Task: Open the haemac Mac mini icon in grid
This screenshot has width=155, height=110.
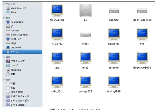Action: [x=114, y=11]
